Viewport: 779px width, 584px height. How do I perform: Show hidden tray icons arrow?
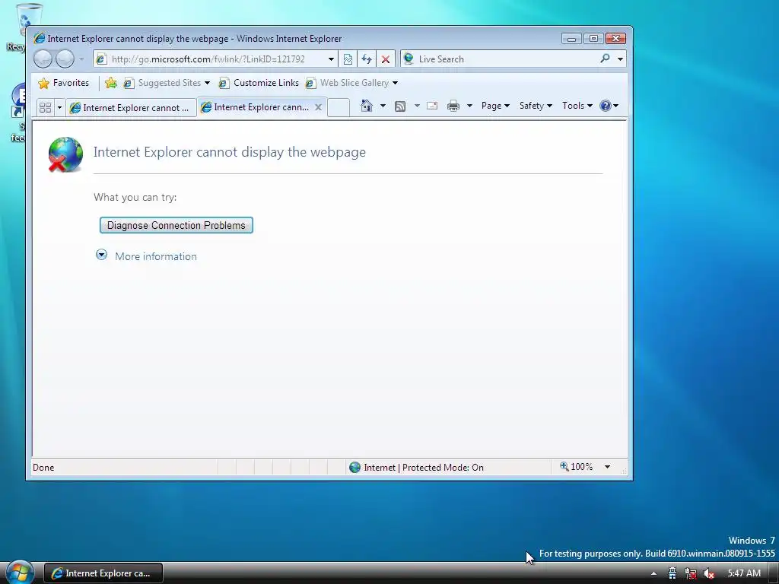coord(653,573)
